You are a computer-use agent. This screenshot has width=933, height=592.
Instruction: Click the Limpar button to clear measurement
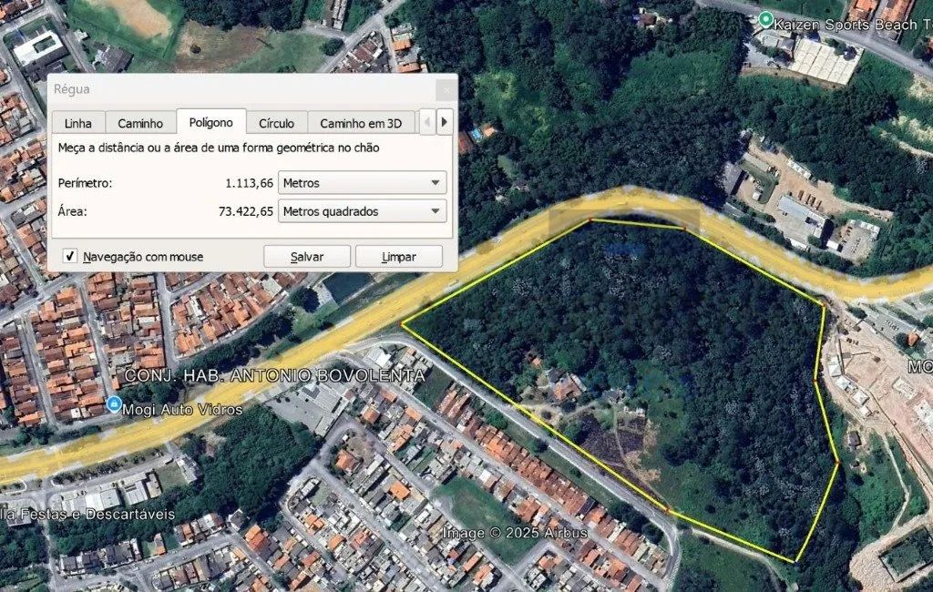coord(399,257)
